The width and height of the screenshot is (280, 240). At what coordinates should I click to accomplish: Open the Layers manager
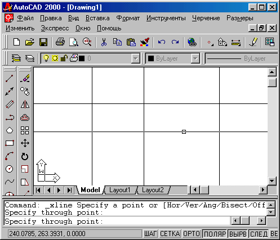click(x=30, y=58)
